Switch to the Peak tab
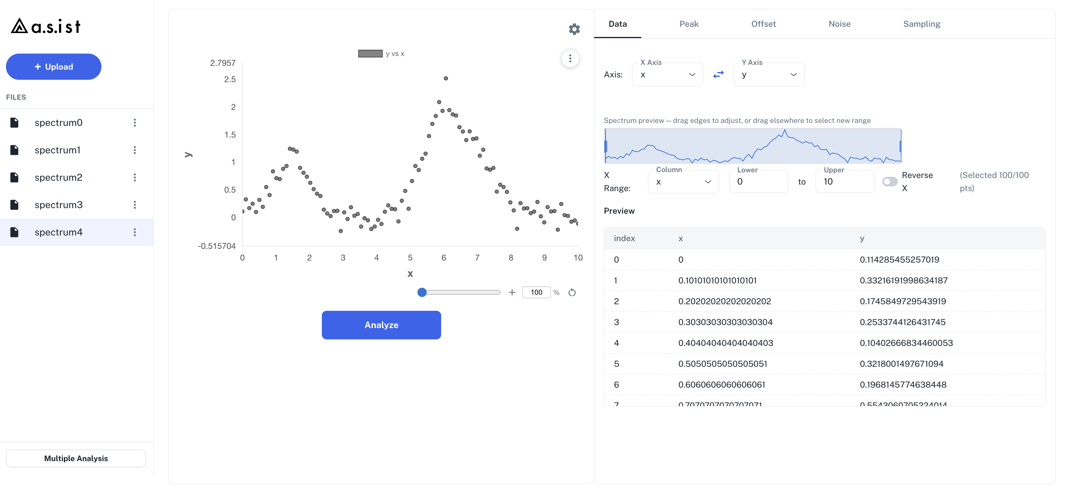The image size is (1066, 493). click(689, 24)
